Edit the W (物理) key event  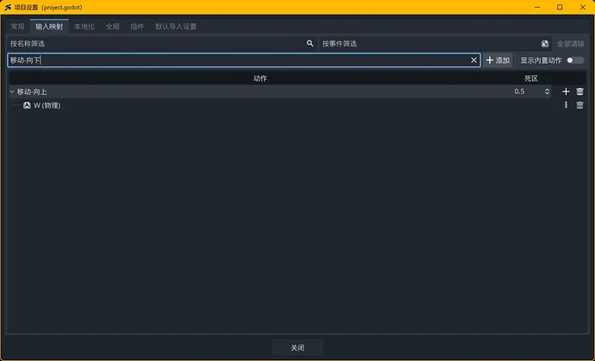[x=566, y=105]
